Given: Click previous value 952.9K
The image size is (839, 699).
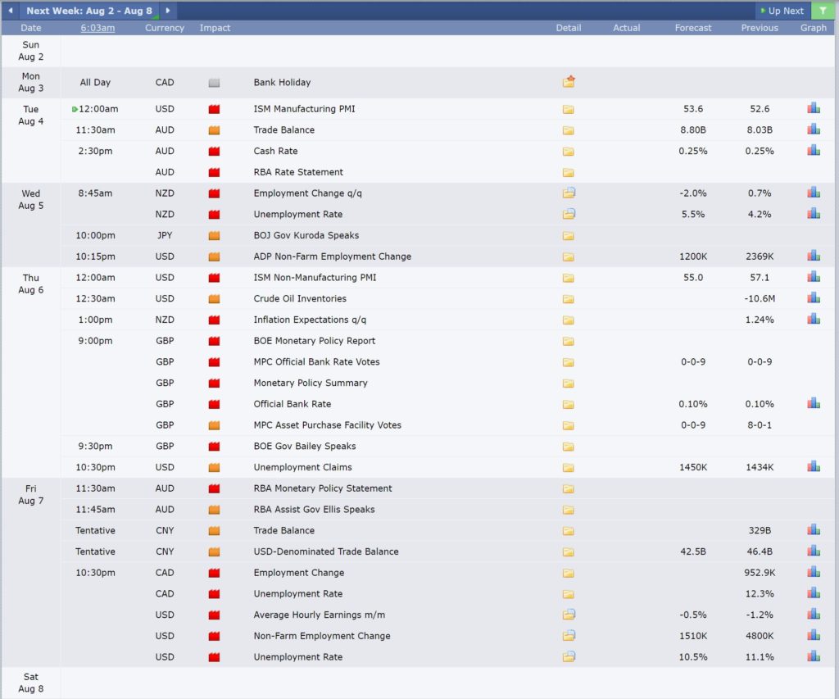Looking at the screenshot, I should [760, 573].
